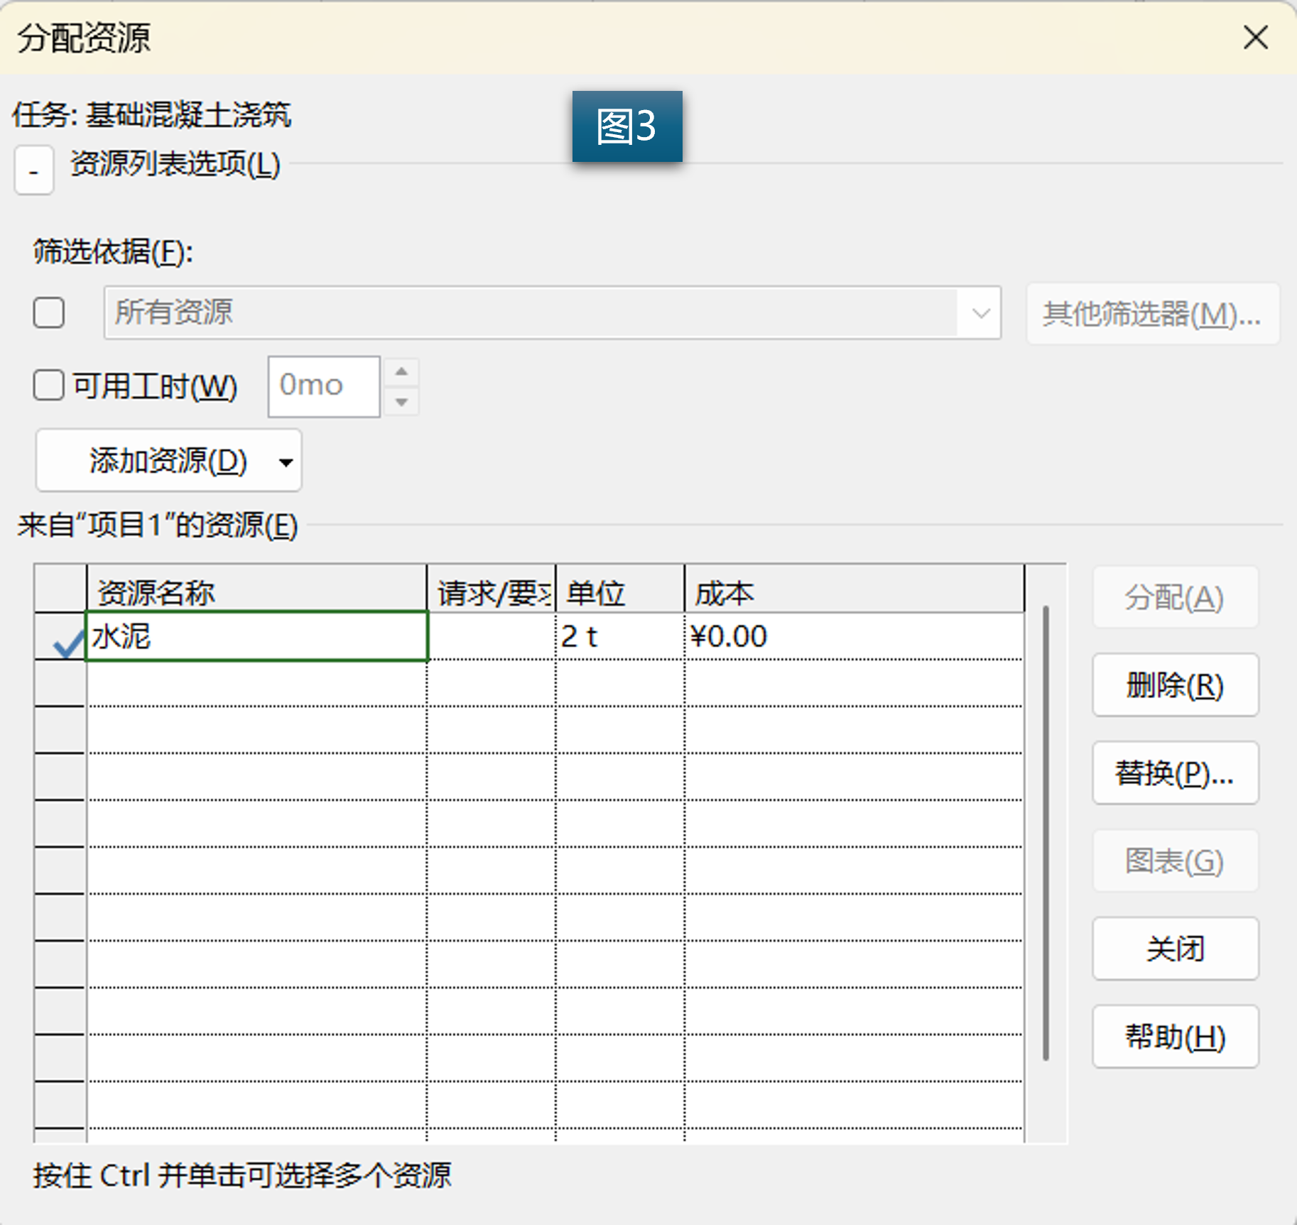Enable the 筛选依据 filter checkbox
1297x1225 pixels.
point(49,312)
